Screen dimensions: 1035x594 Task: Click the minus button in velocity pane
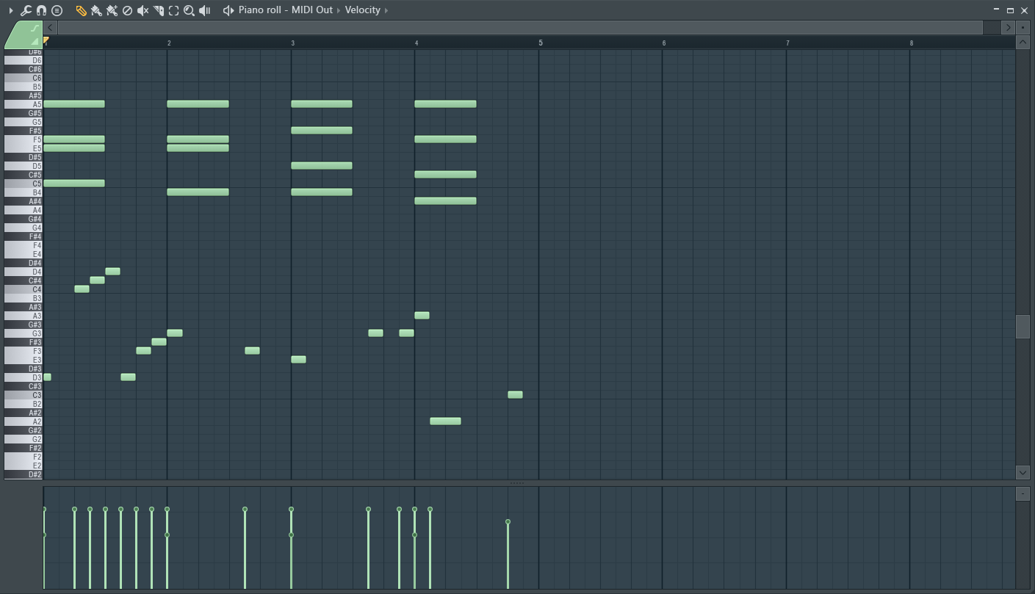click(1023, 493)
